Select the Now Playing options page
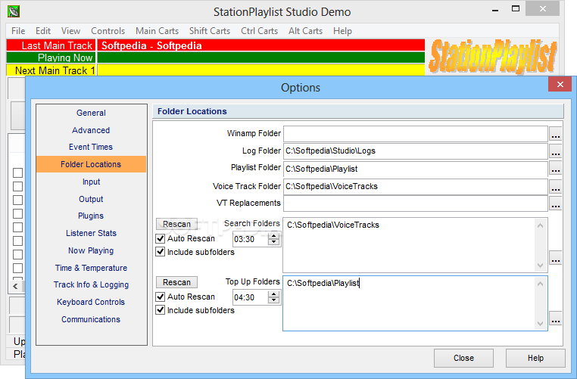 point(91,250)
